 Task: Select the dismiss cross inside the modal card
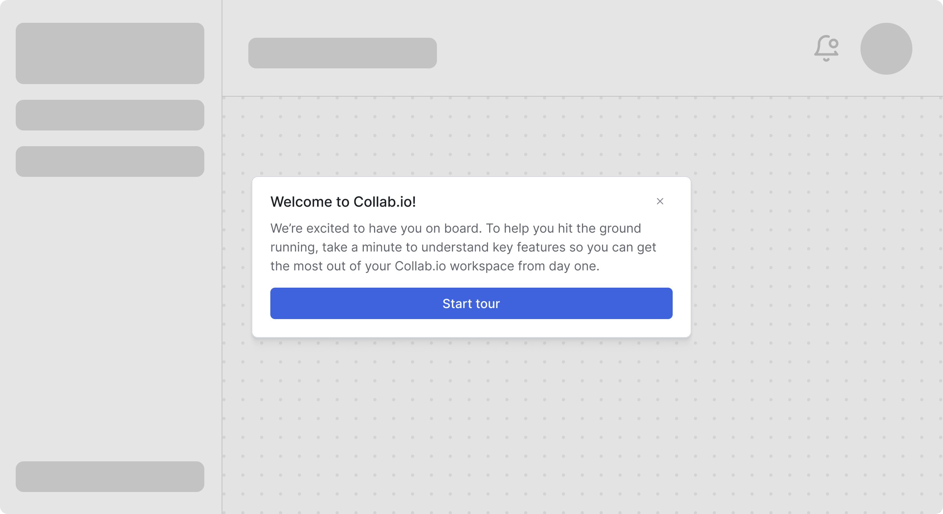(660, 201)
